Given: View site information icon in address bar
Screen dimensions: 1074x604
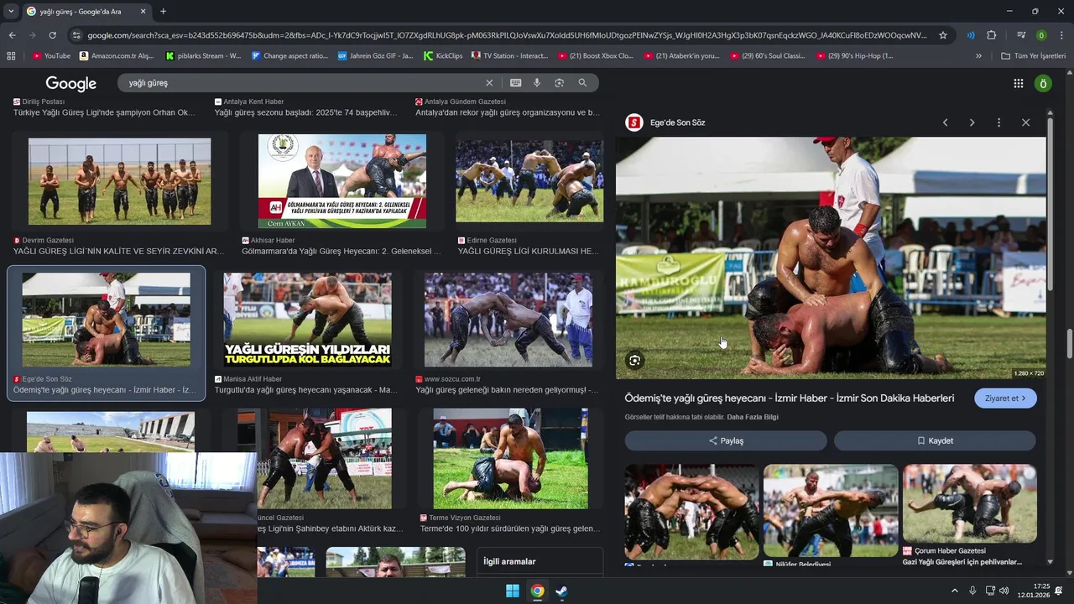Looking at the screenshot, I should tap(76, 35).
